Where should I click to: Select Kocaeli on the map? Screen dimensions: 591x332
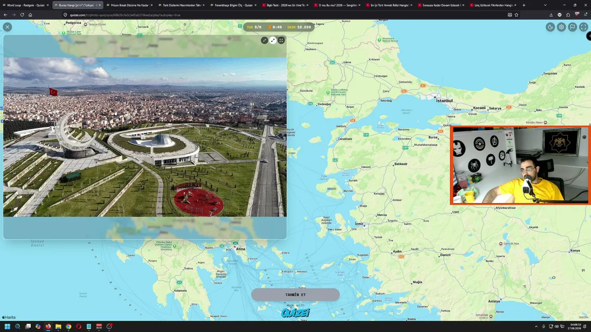pyautogui.click(x=479, y=108)
